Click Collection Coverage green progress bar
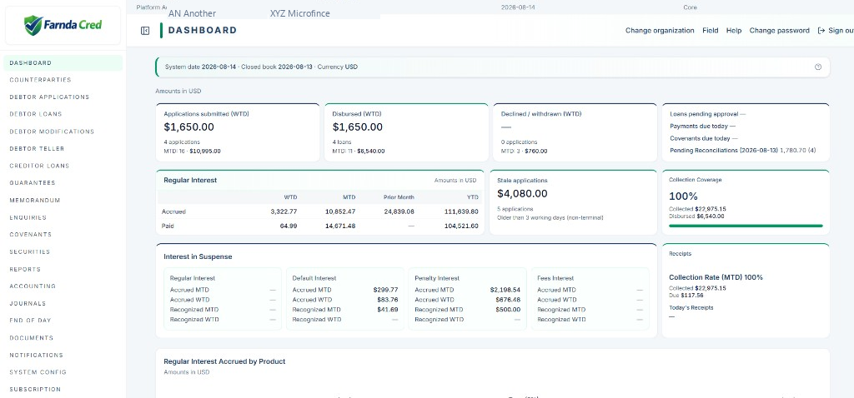The width and height of the screenshot is (854, 398). point(746,226)
